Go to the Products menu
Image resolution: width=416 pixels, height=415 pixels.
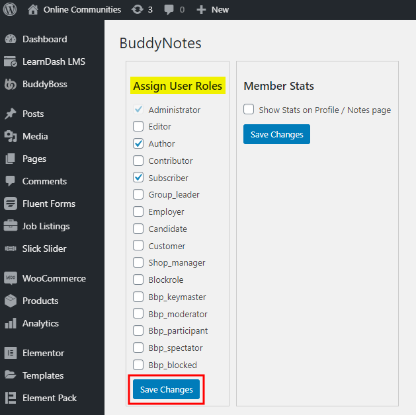tap(40, 301)
